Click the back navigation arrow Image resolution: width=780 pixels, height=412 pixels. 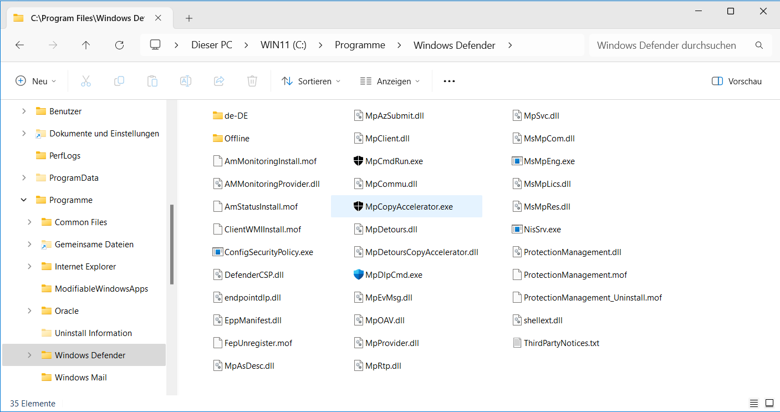click(20, 45)
